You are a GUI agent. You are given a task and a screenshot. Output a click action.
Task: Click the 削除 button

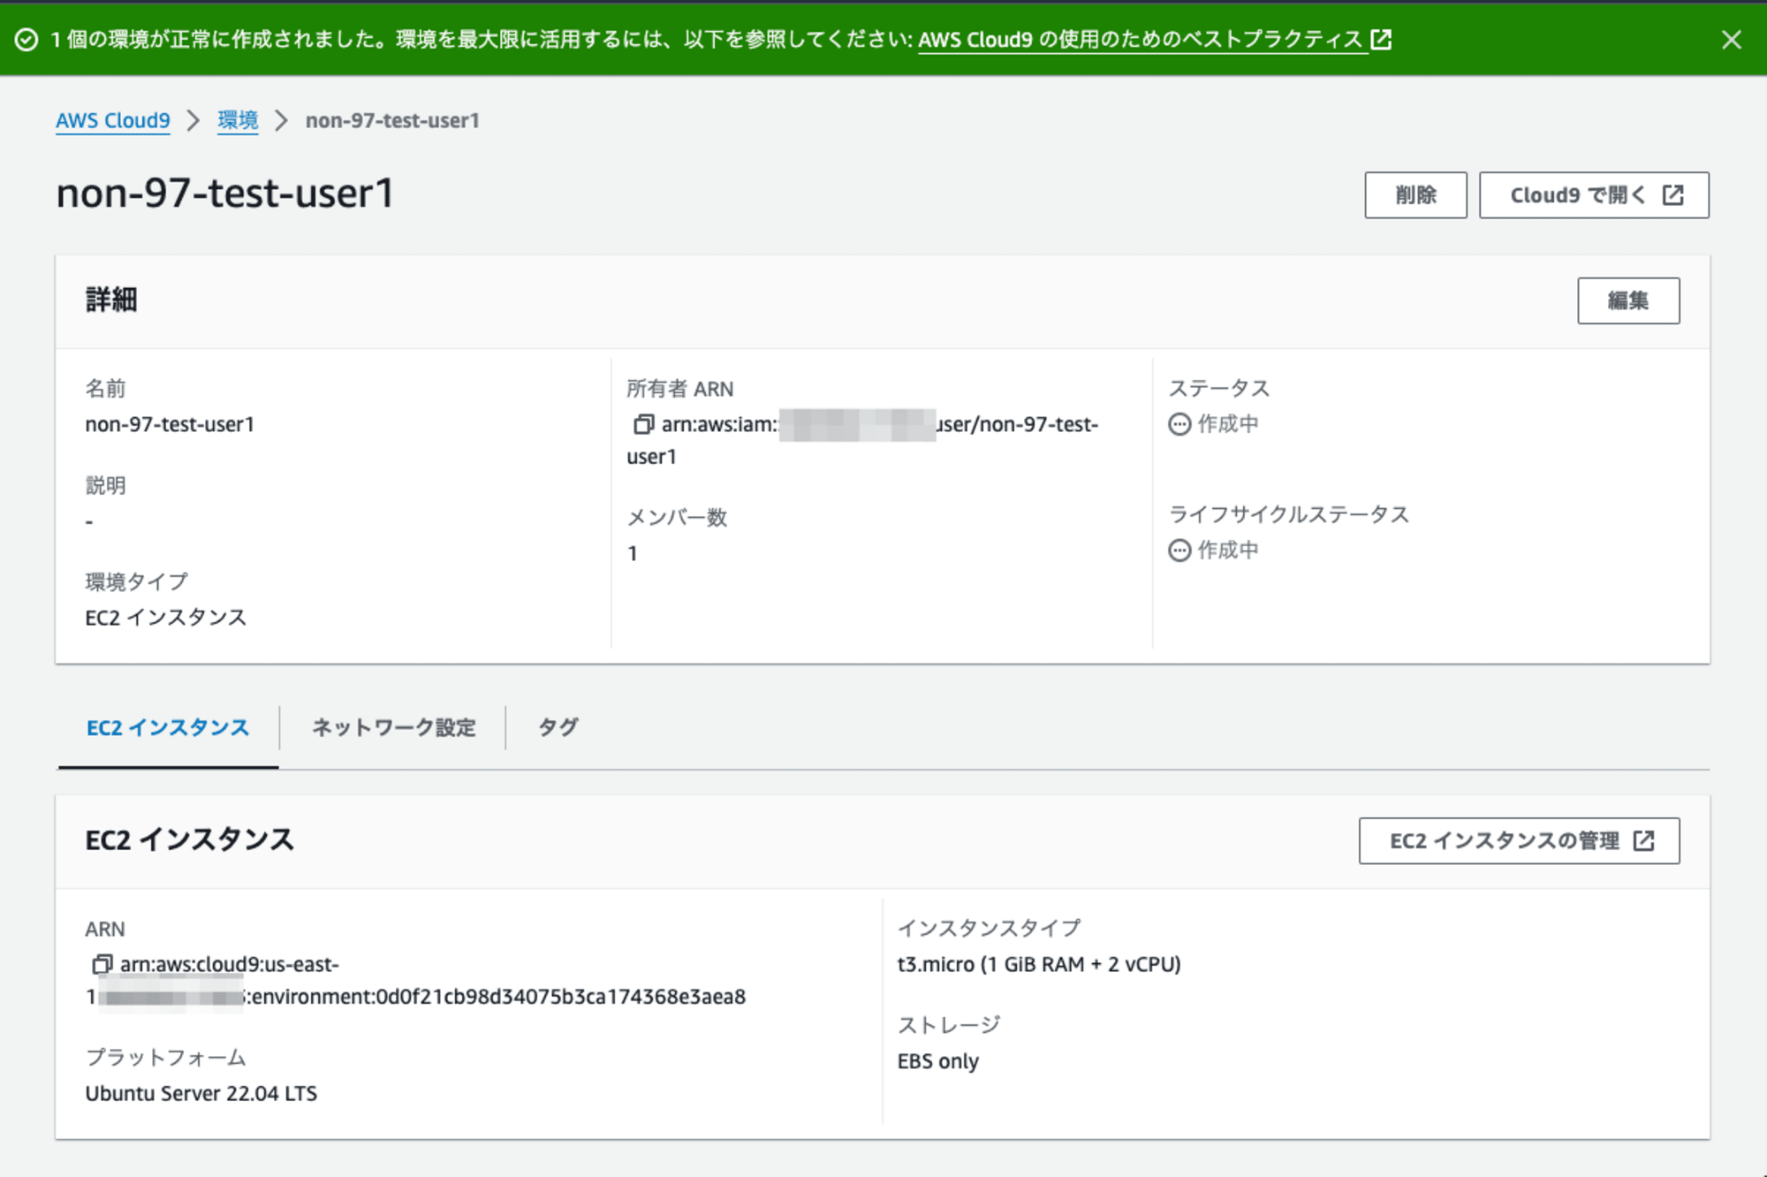pyautogui.click(x=1415, y=195)
